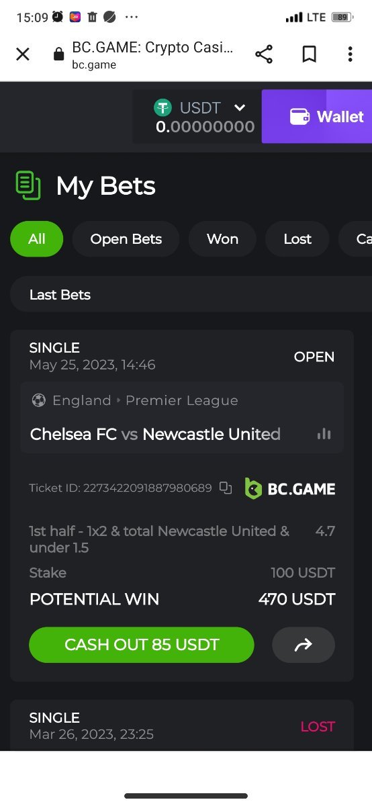
Task: Tap the share icon in browser bar
Action: pyautogui.click(x=264, y=54)
